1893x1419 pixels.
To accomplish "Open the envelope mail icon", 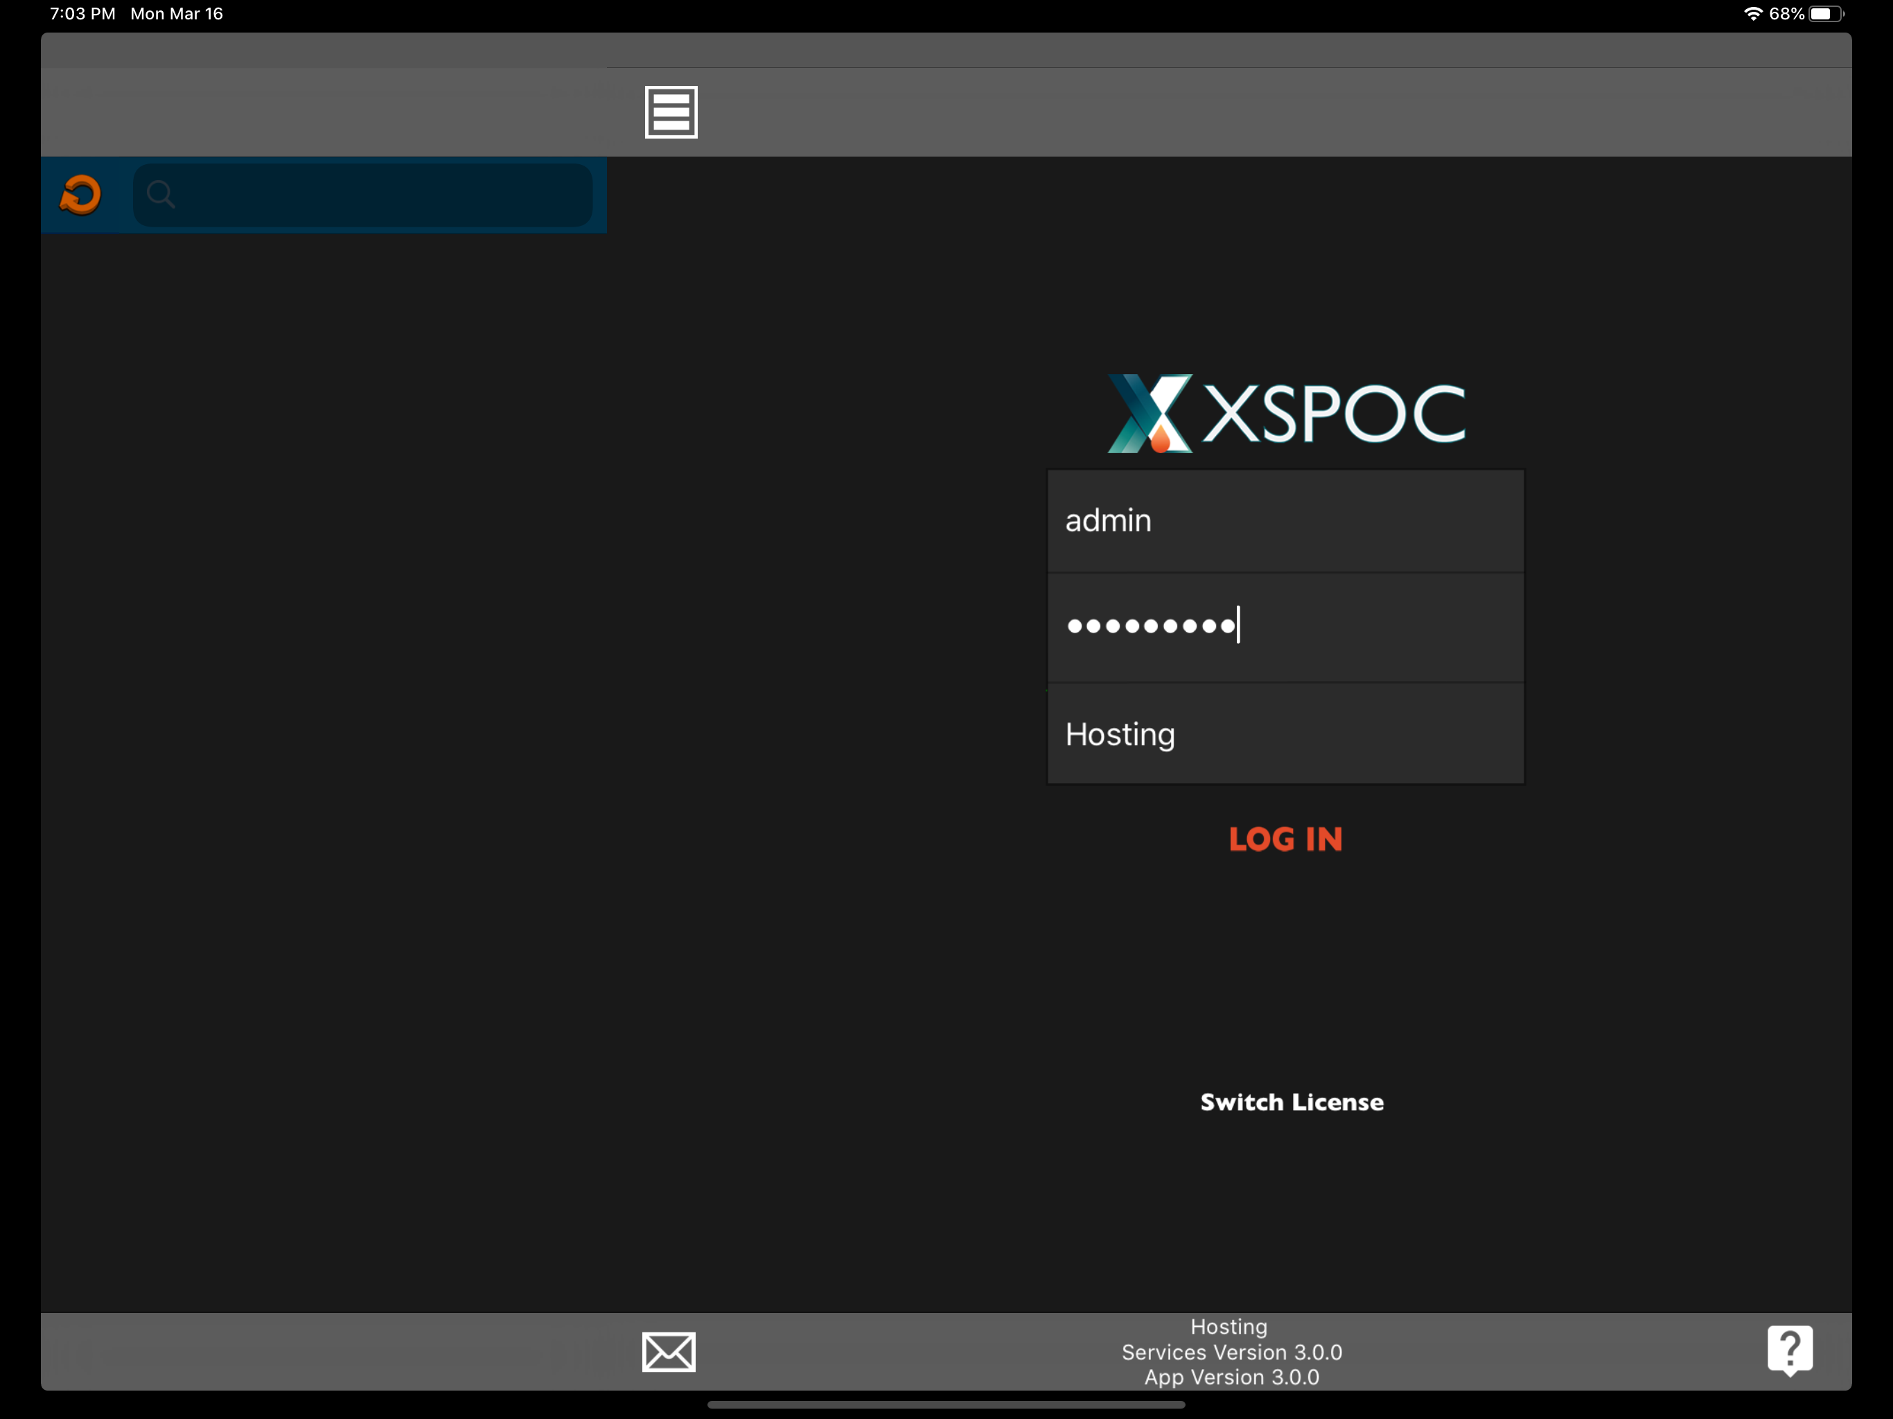I will (669, 1351).
